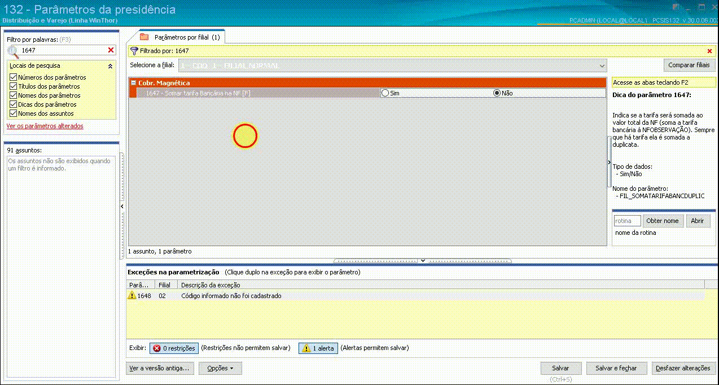Click the Abrir button
This screenshot has width=719, height=385.
pyautogui.click(x=698, y=221)
